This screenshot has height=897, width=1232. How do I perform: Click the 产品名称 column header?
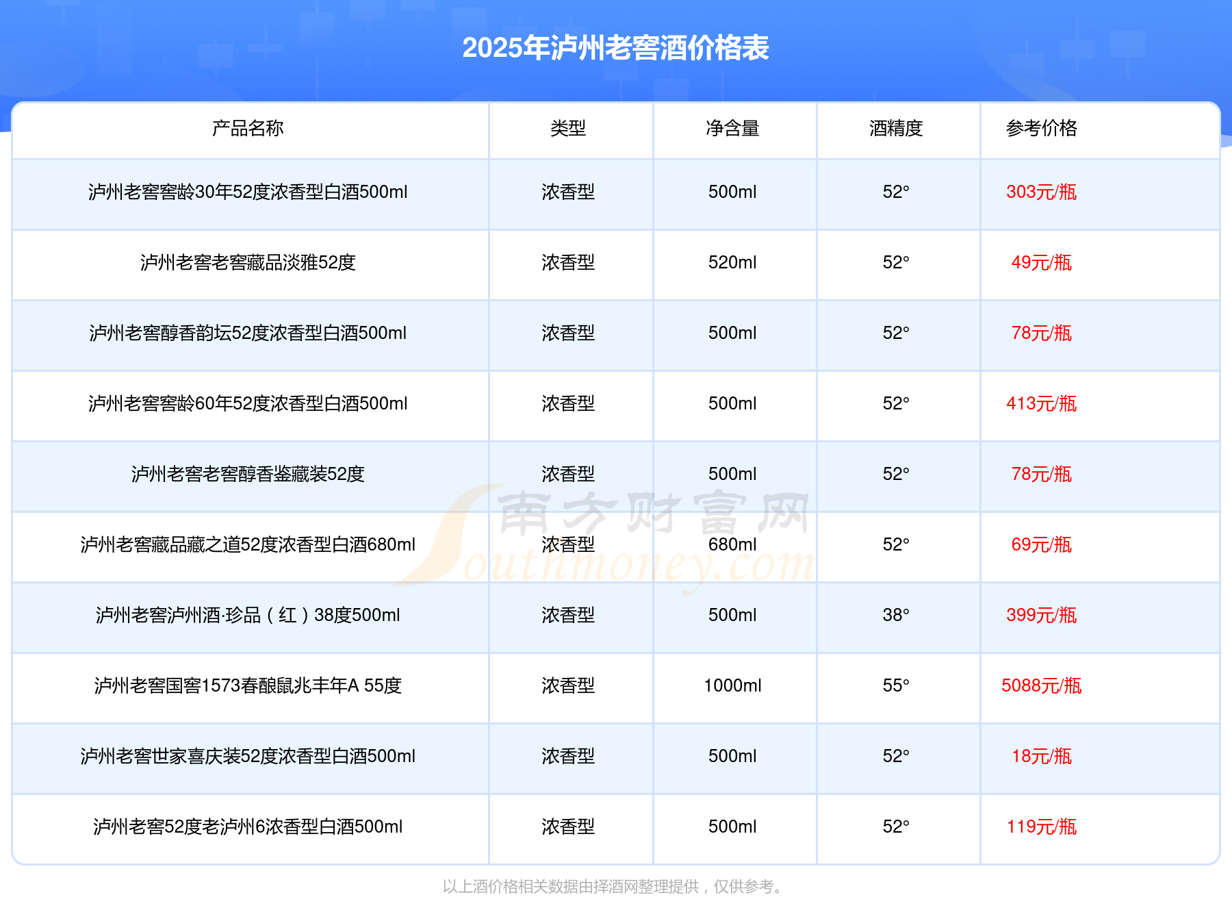click(248, 128)
